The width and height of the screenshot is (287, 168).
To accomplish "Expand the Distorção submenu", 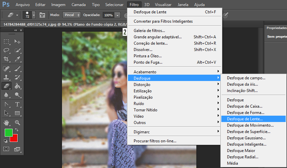I will point(175,85).
